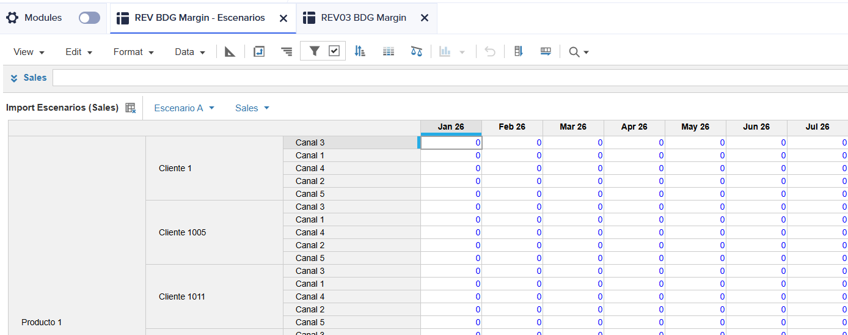Switch to REV03 BDG Margin tab

point(364,18)
